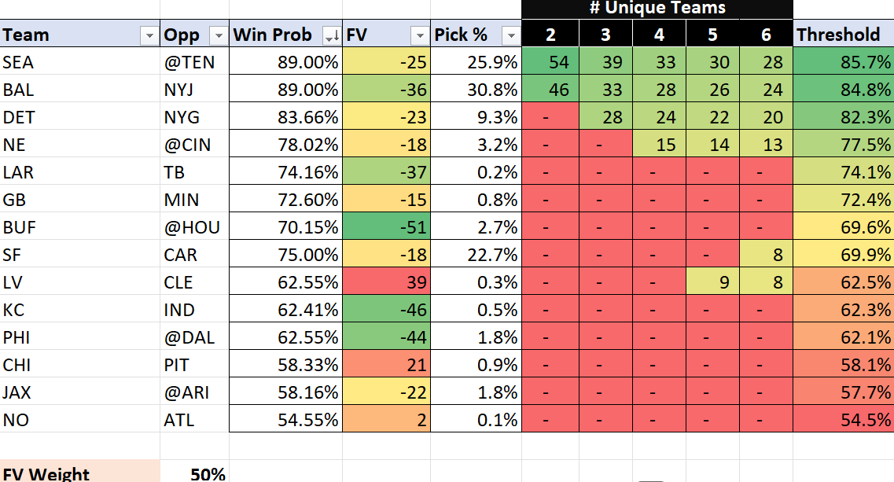Open the Pick % column filter dropdown
The width and height of the screenshot is (894, 482).
pyautogui.click(x=510, y=35)
